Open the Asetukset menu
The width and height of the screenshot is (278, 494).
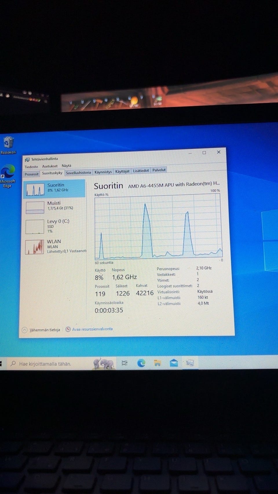50,166
